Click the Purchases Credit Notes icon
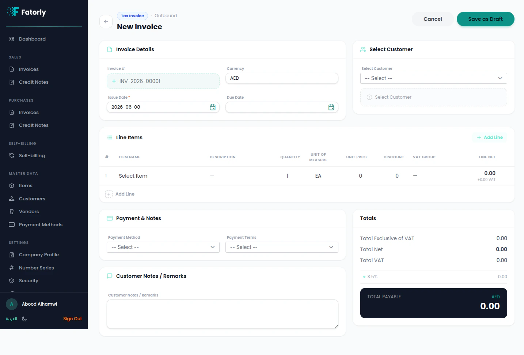524x355 pixels. coord(12,125)
